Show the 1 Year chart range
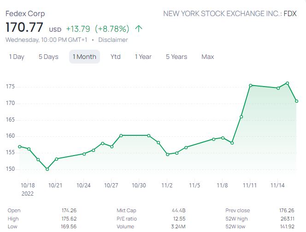Screen dimensions: 306x232 (143, 57)
